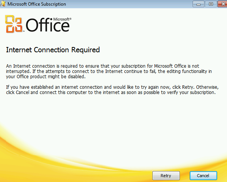Click the orange Office logo square
Viewport: 227px width, 182px height.
pyautogui.click(x=14, y=24)
